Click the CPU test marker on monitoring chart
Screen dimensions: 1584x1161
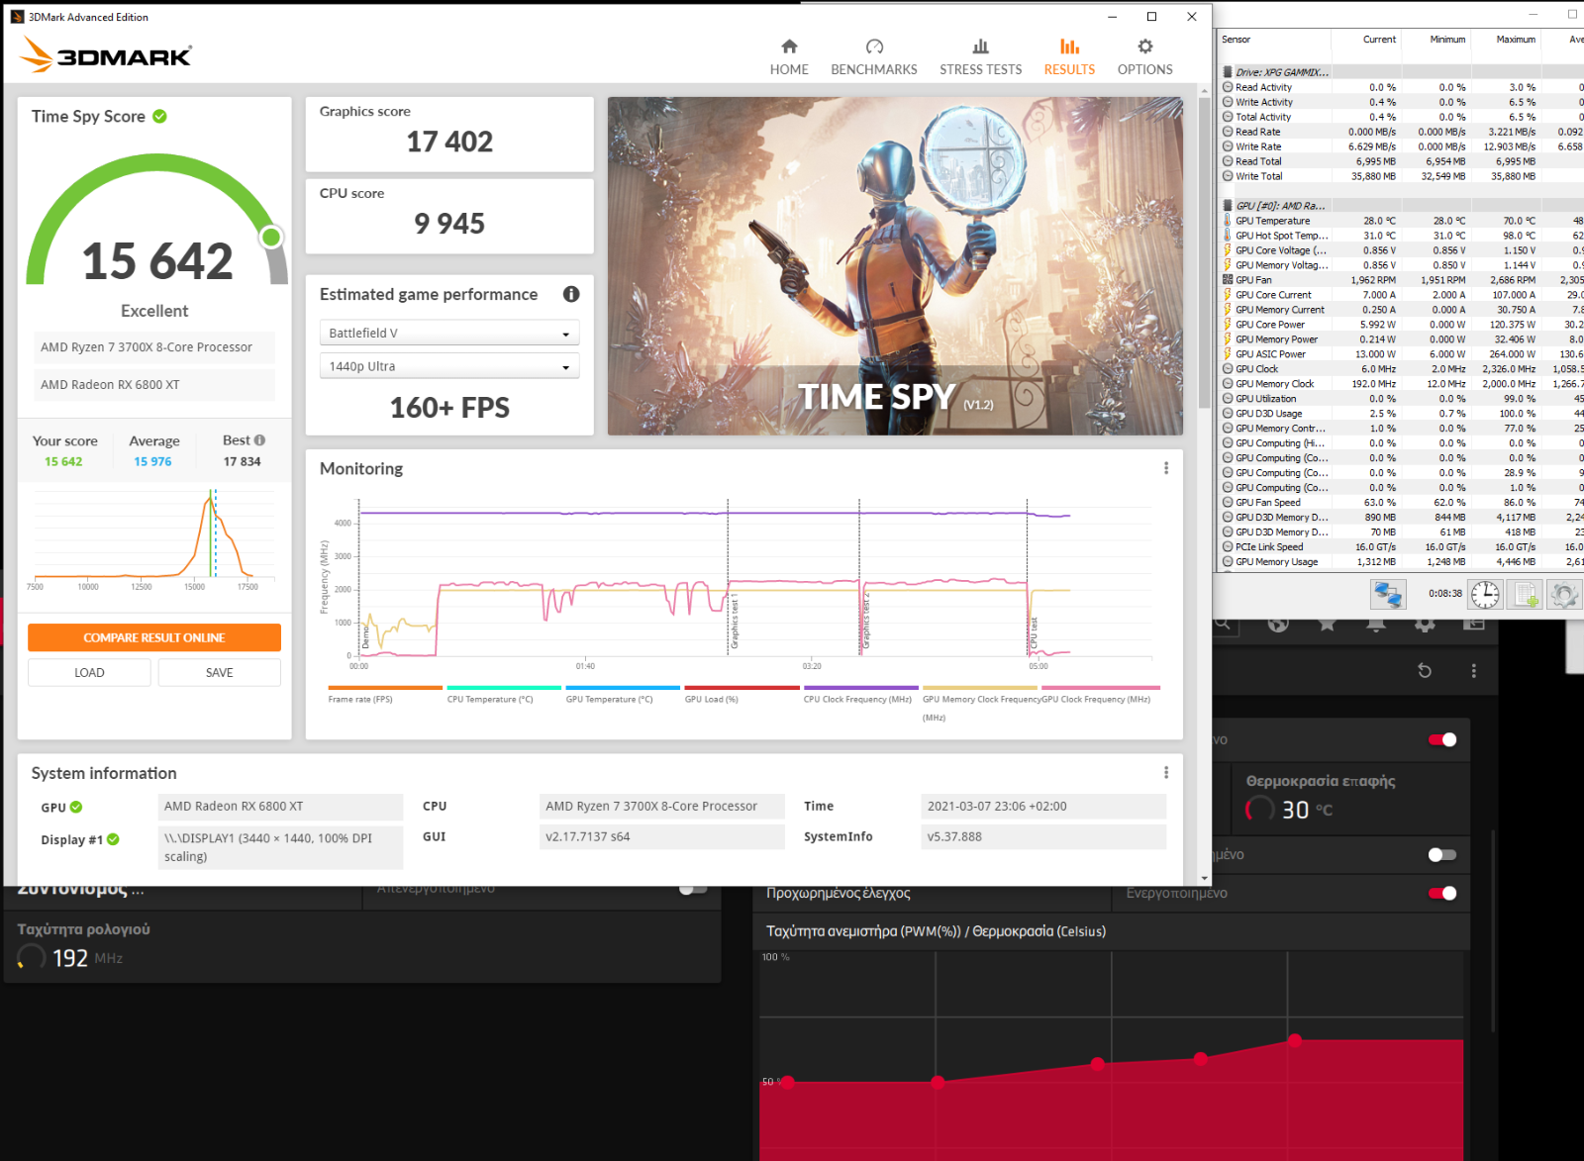coord(1034,633)
